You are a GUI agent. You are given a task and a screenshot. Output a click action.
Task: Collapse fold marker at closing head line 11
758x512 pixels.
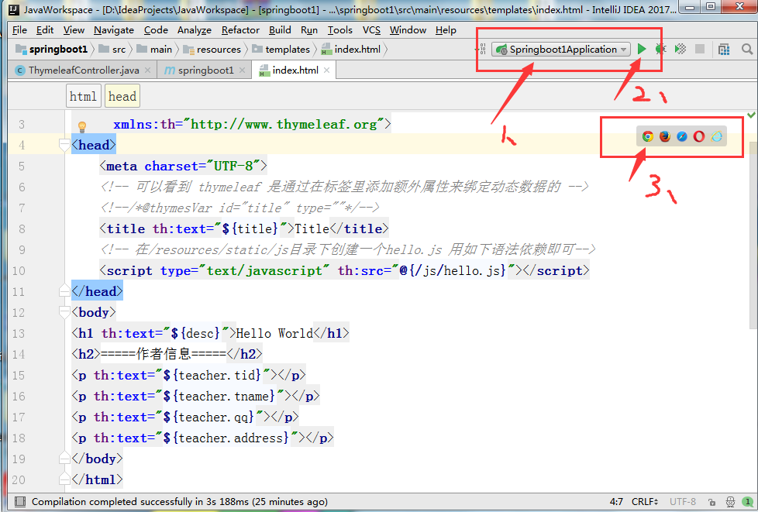pos(64,290)
